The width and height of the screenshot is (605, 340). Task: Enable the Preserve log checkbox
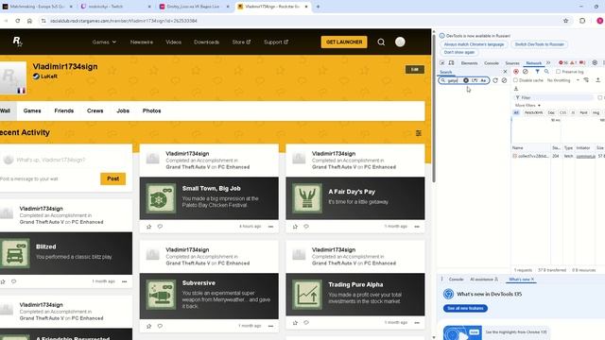point(558,72)
